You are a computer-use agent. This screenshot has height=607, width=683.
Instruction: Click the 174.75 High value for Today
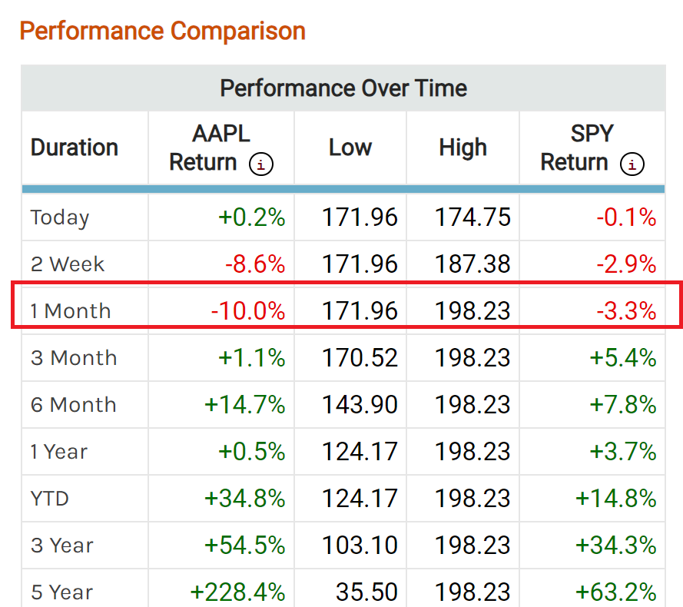472,217
